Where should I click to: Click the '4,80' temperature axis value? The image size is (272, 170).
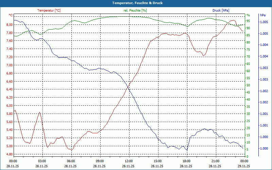pos(10,154)
